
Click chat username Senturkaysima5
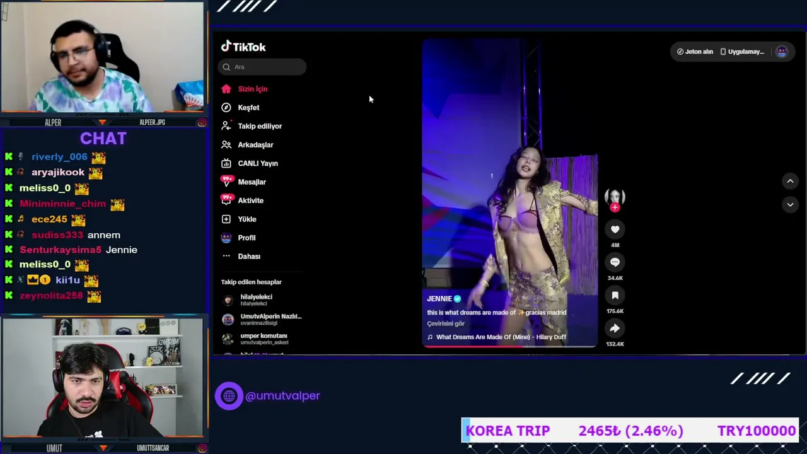point(61,250)
